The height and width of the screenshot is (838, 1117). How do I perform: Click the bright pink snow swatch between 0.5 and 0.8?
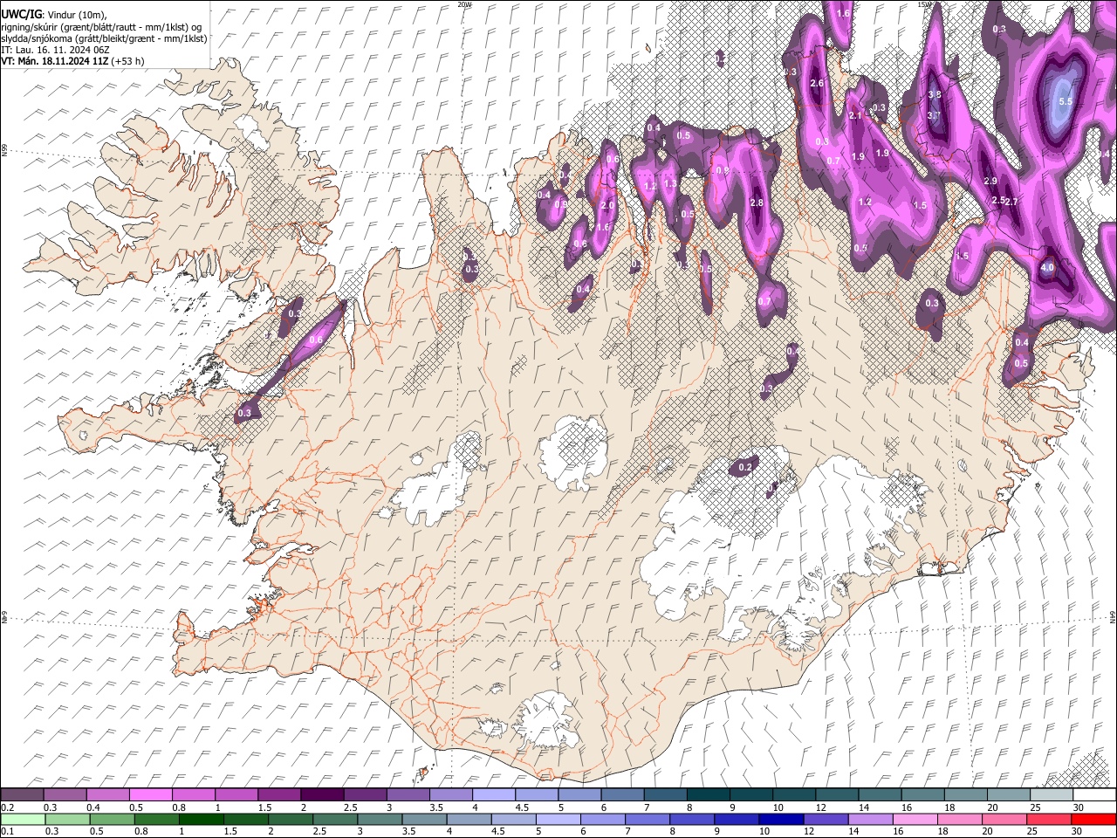(151, 795)
